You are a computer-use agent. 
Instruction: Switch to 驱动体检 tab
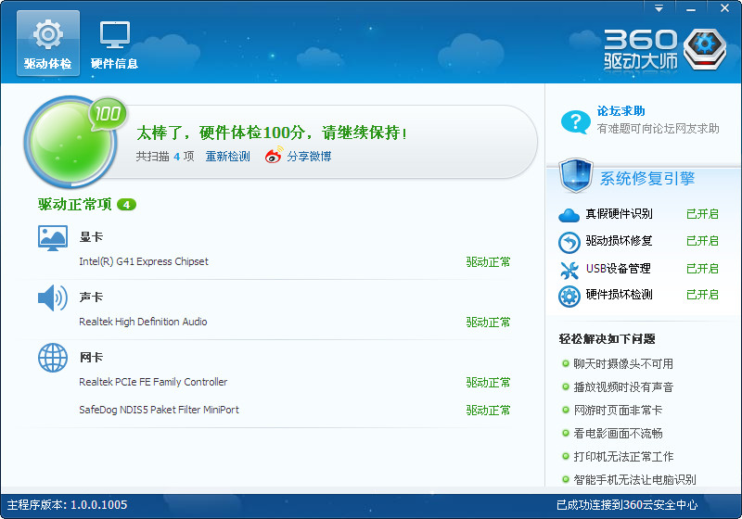point(48,43)
